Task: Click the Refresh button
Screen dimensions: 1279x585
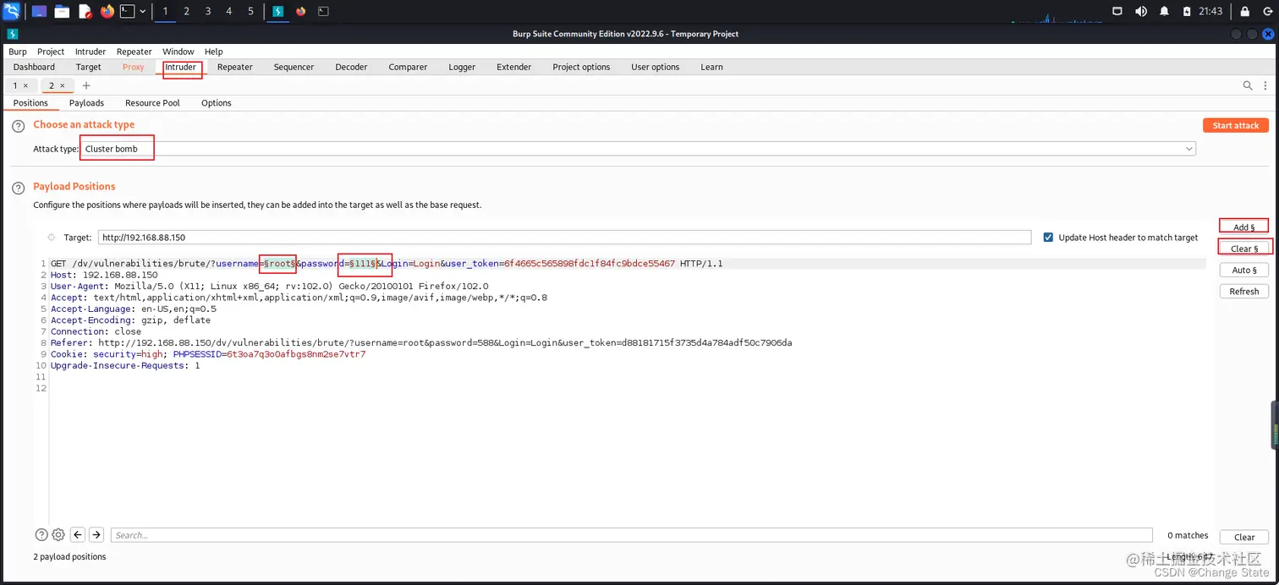Action: [1244, 292]
